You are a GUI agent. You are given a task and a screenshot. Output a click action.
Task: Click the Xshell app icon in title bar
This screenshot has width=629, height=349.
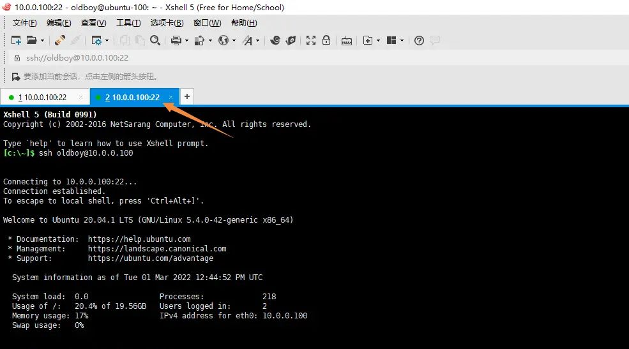pyautogui.click(x=6, y=7)
